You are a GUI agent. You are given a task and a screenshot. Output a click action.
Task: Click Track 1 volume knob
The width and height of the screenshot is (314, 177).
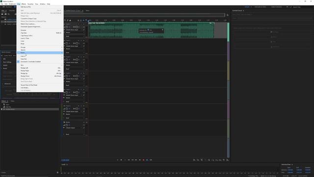pos(67,27)
